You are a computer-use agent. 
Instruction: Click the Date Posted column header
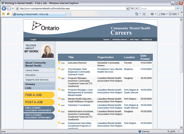(145, 57)
